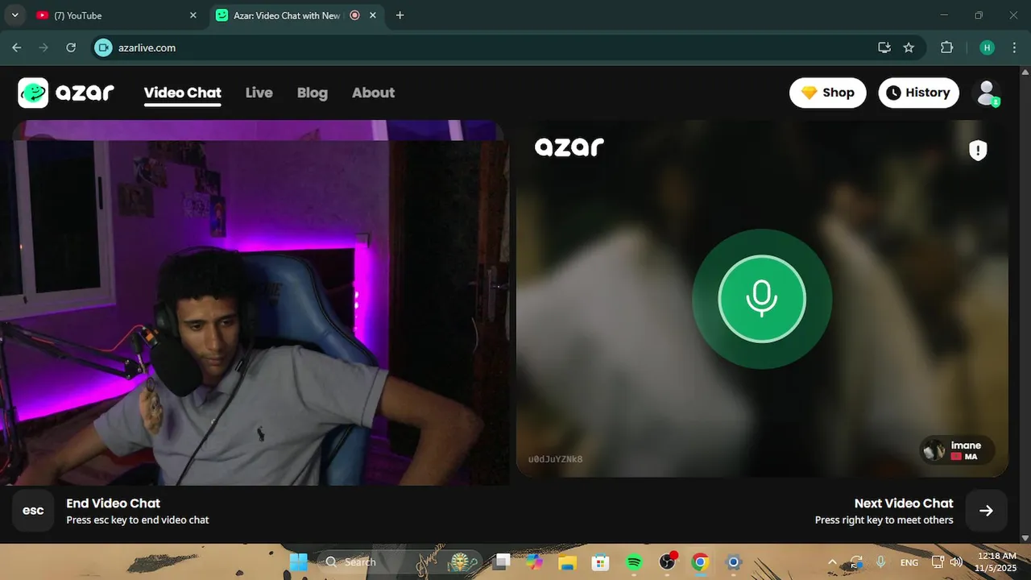Launch Copilot from the taskbar

[x=535, y=561]
